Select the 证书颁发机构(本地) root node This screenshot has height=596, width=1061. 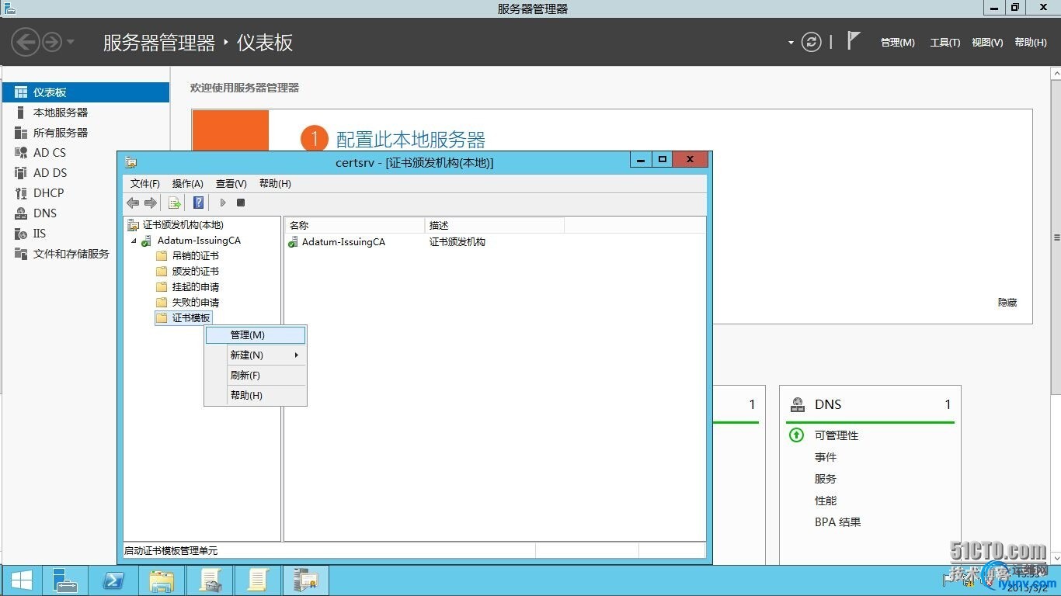[x=183, y=225]
